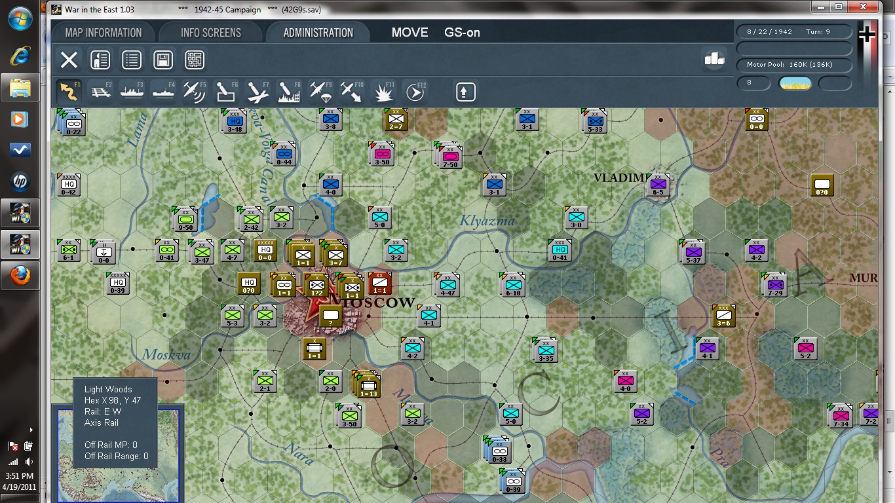
Task: Select the purple unit labeled 6-5
Action: pos(658,184)
